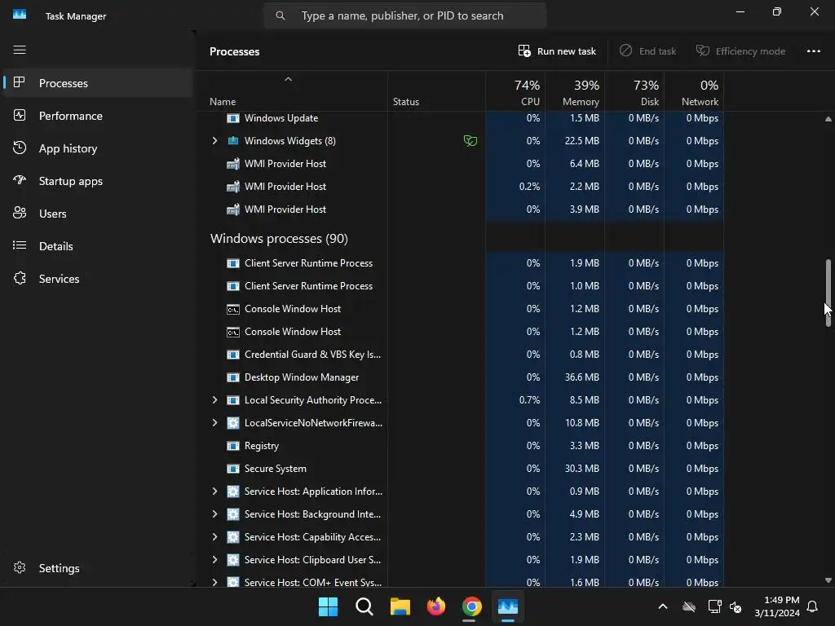Screen dimensions: 835x626
Task: Click the vertical scrollbar thumb
Action: [828, 293]
